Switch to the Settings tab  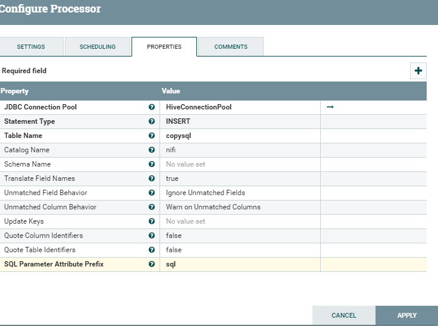point(31,47)
